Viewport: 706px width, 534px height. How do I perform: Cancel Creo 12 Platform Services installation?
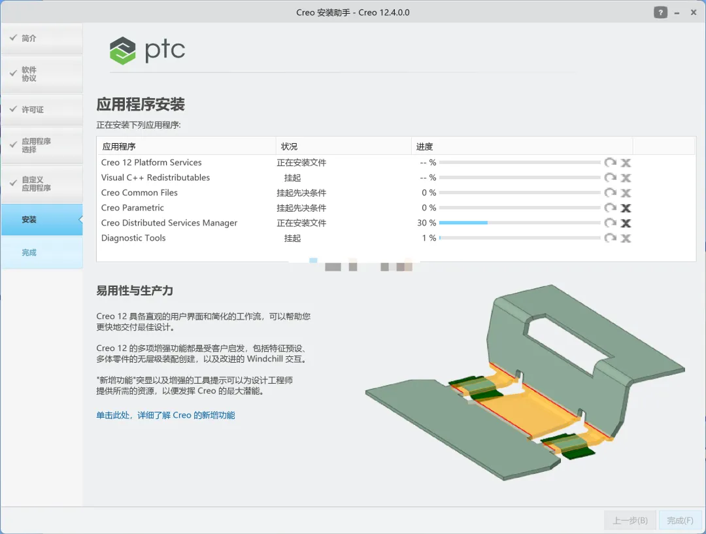tap(626, 163)
